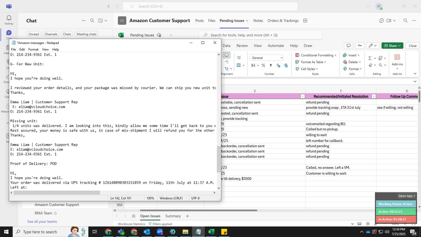Open Workbook Statistics in status bar
Screen dimensions: 421x237
(x=131, y=224)
